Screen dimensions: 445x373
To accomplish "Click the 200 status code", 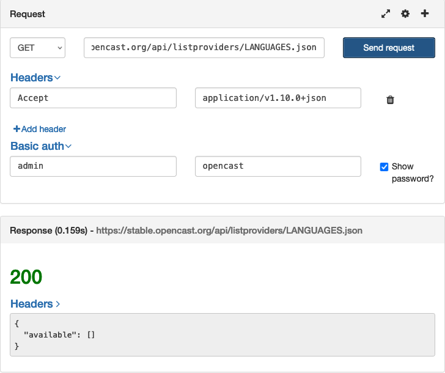I will pos(26,277).
